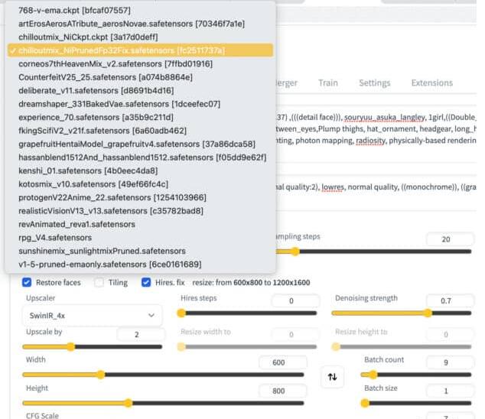485x419 pixels.
Task: Select artErosAerosATribute_aerosNovae.safetensors checkpoint
Action: (141, 24)
